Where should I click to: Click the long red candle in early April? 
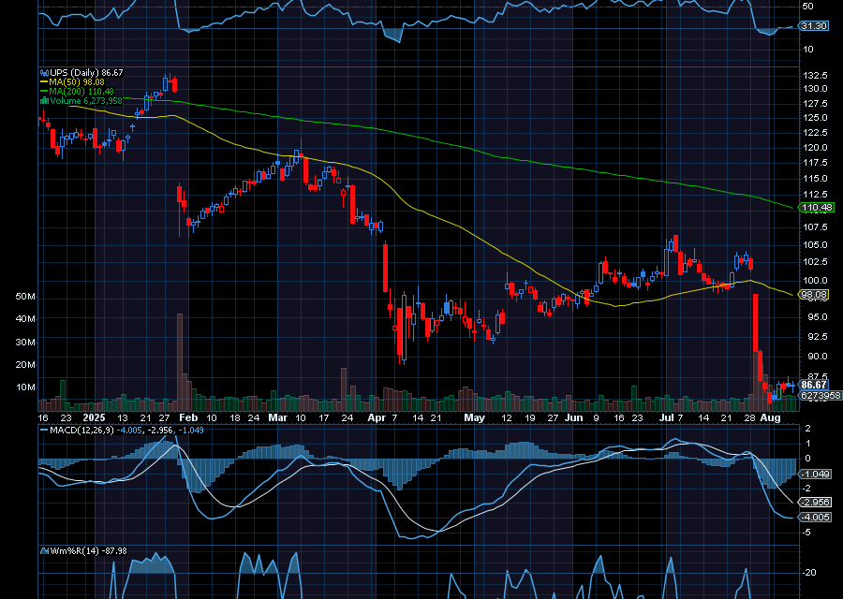pyautogui.click(x=386, y=268)
